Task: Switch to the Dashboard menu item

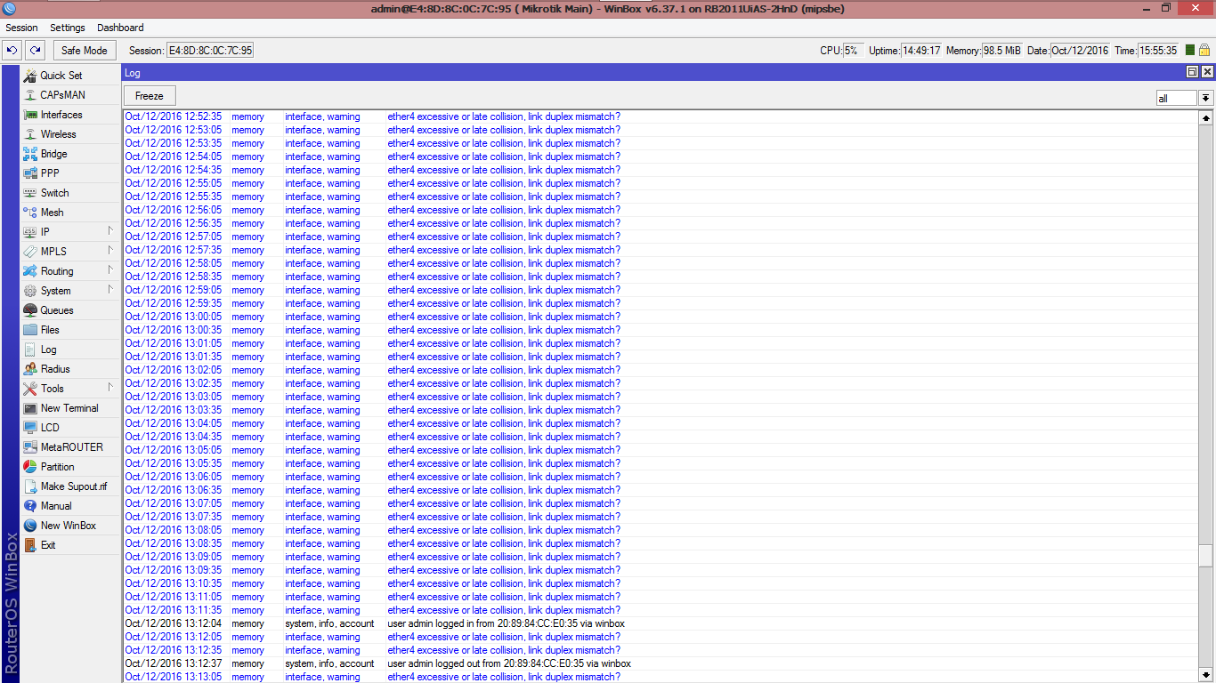Action: coord(119,28)
